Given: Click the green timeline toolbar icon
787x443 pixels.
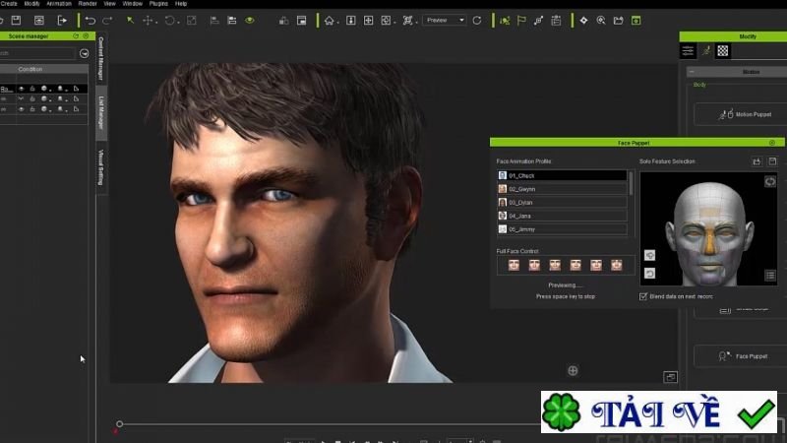Looking at the screenshot, I should click(x=636, y=21).
